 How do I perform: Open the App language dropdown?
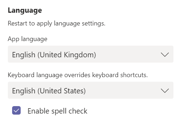(x=90, y=54)
